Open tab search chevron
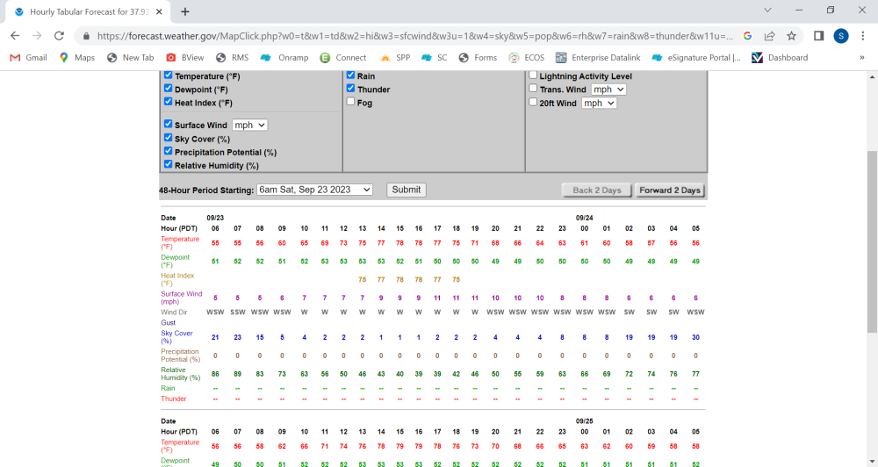 767,10
